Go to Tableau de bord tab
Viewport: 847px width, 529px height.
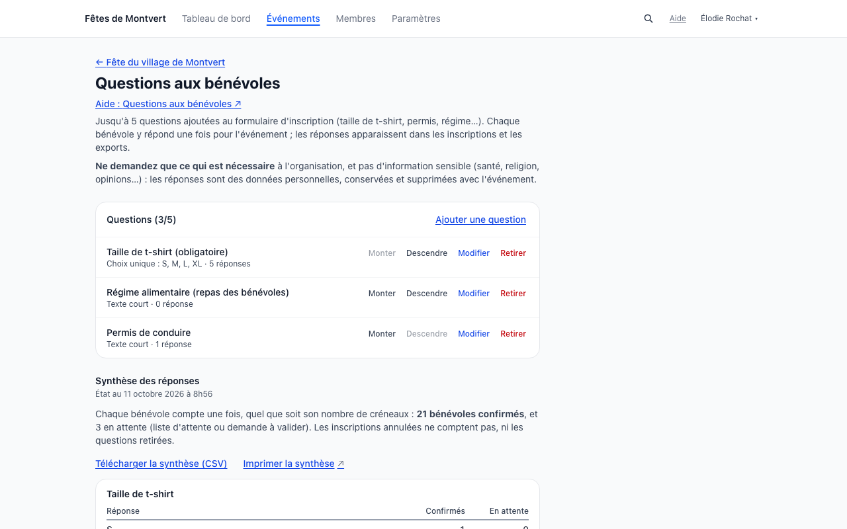click(x=216, y=19)
